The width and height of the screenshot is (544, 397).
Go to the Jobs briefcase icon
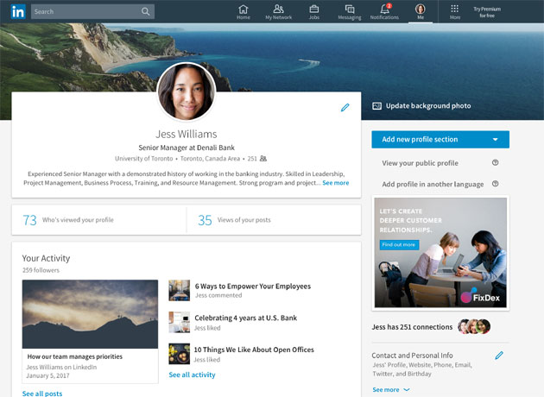[313, 11]
